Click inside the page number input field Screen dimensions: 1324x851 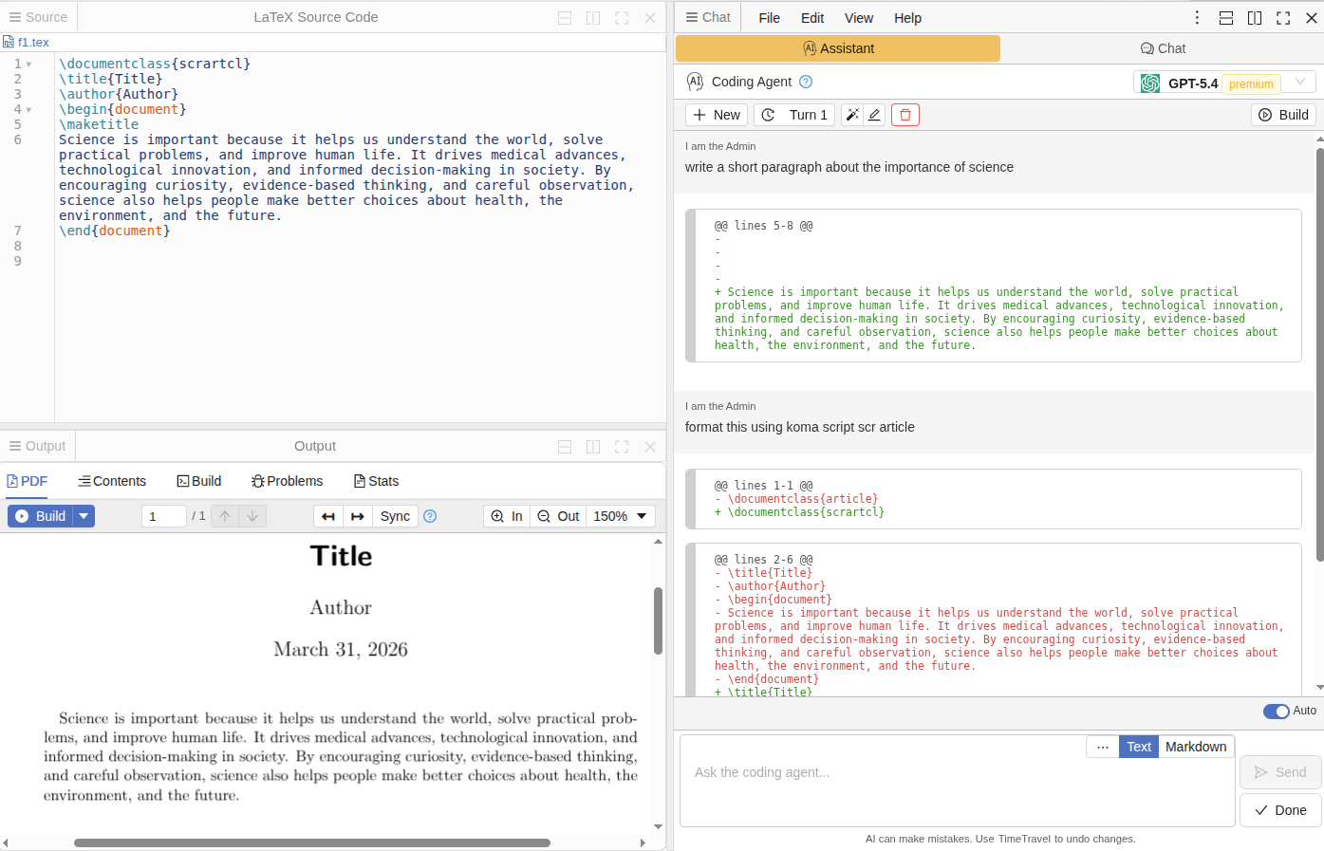click(163, 515)
